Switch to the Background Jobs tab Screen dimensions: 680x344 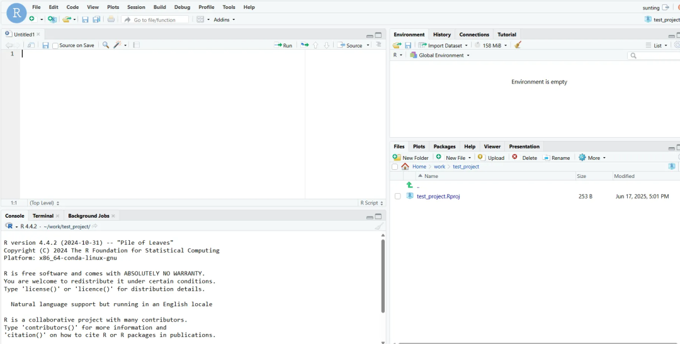click(89, 215)
